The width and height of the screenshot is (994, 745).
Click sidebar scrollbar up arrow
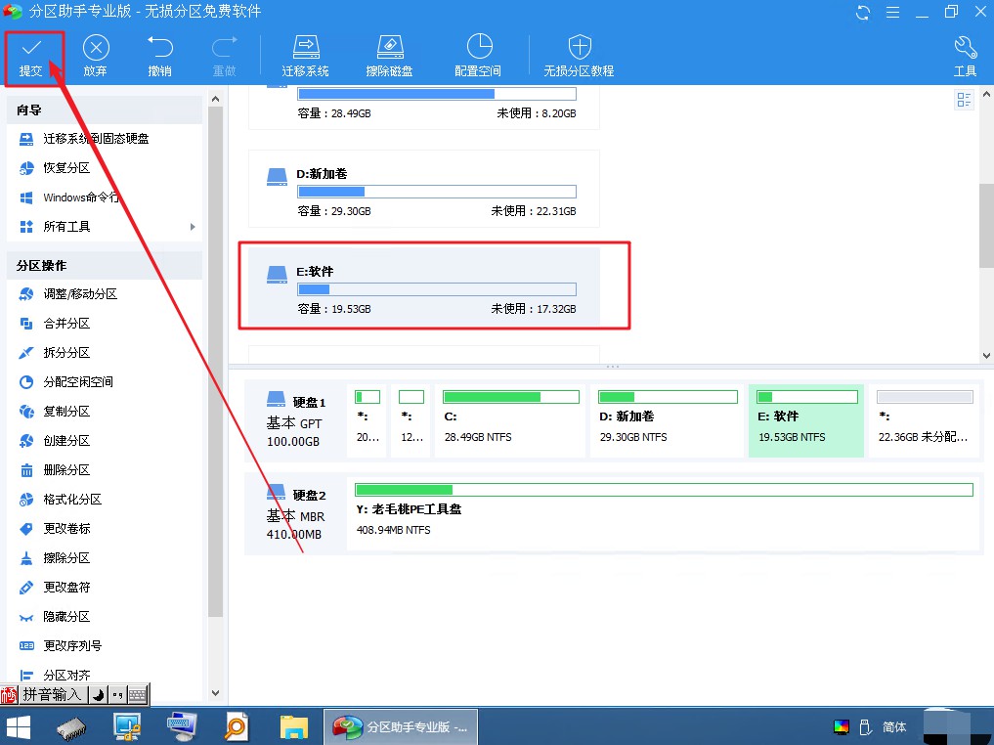[216, 99]
